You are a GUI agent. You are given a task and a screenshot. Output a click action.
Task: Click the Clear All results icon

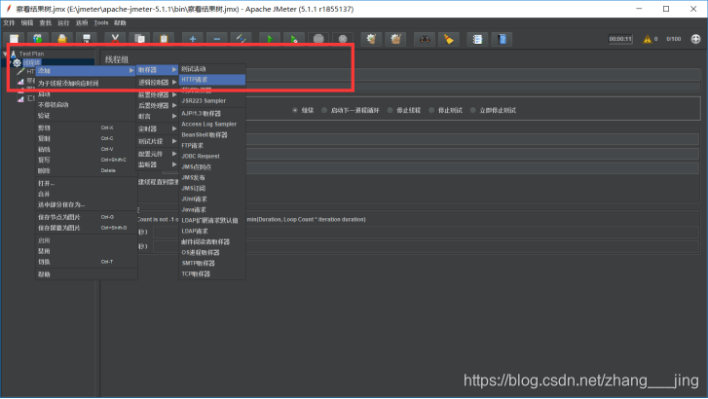[395, 39]
